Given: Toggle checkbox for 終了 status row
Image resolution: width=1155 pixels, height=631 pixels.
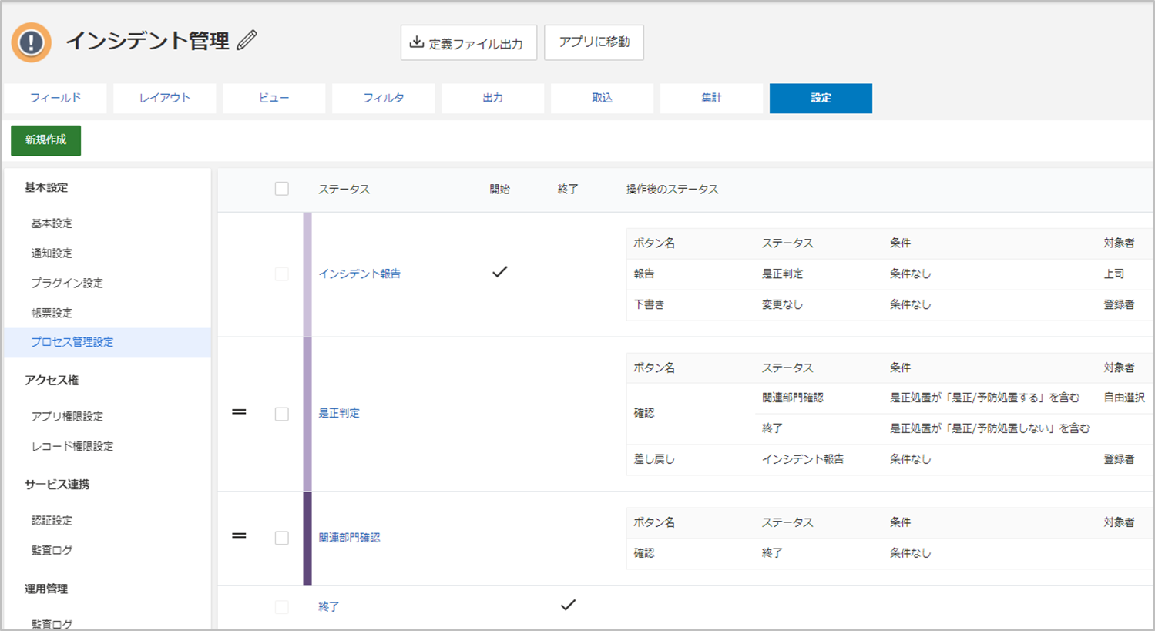Looking at the screenshot, I should 282,607.
